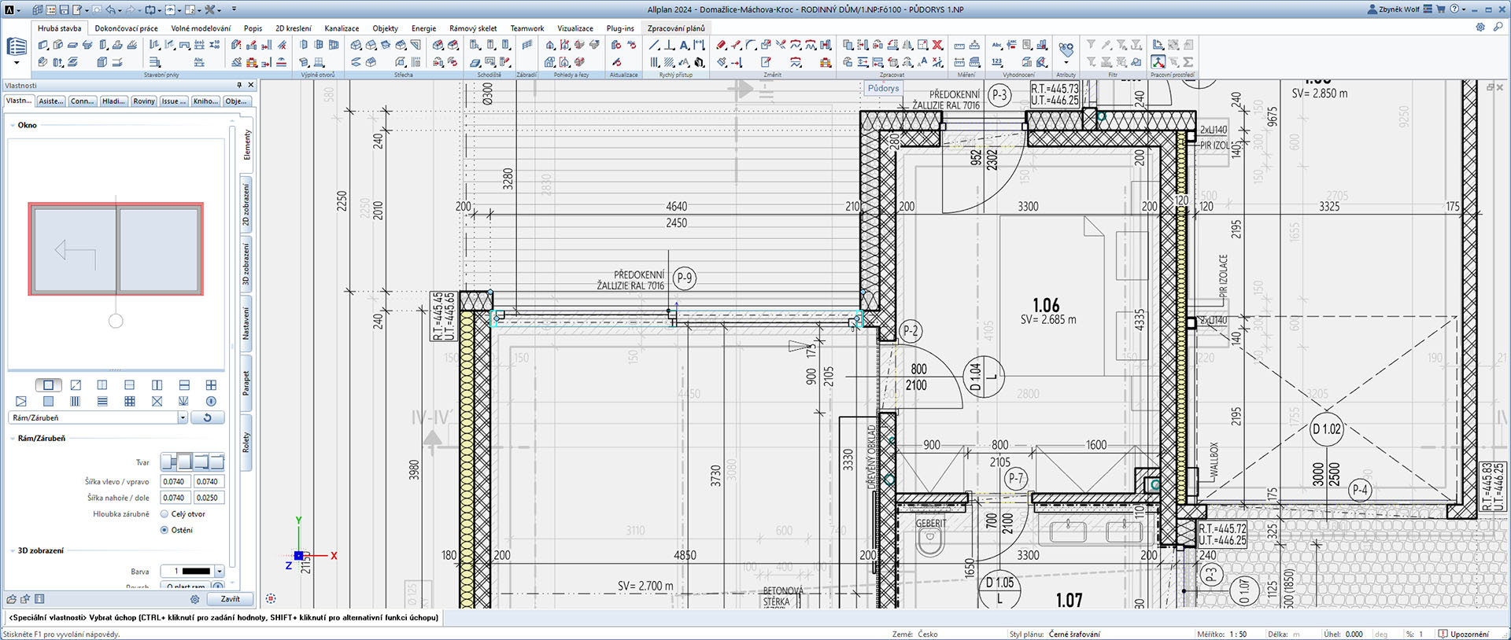Open the Kanalizace ribbon tab
1511x640 pixels.
tap(342, 28)
